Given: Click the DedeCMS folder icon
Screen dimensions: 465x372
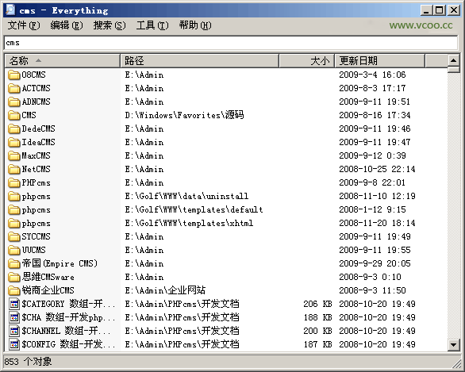Looking at the screenshot, I should [x=14, y=129].
